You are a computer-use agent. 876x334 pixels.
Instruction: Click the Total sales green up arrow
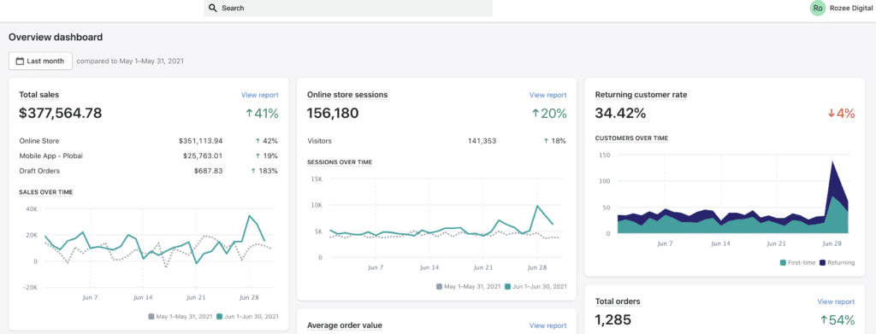[x=249, y=114]
